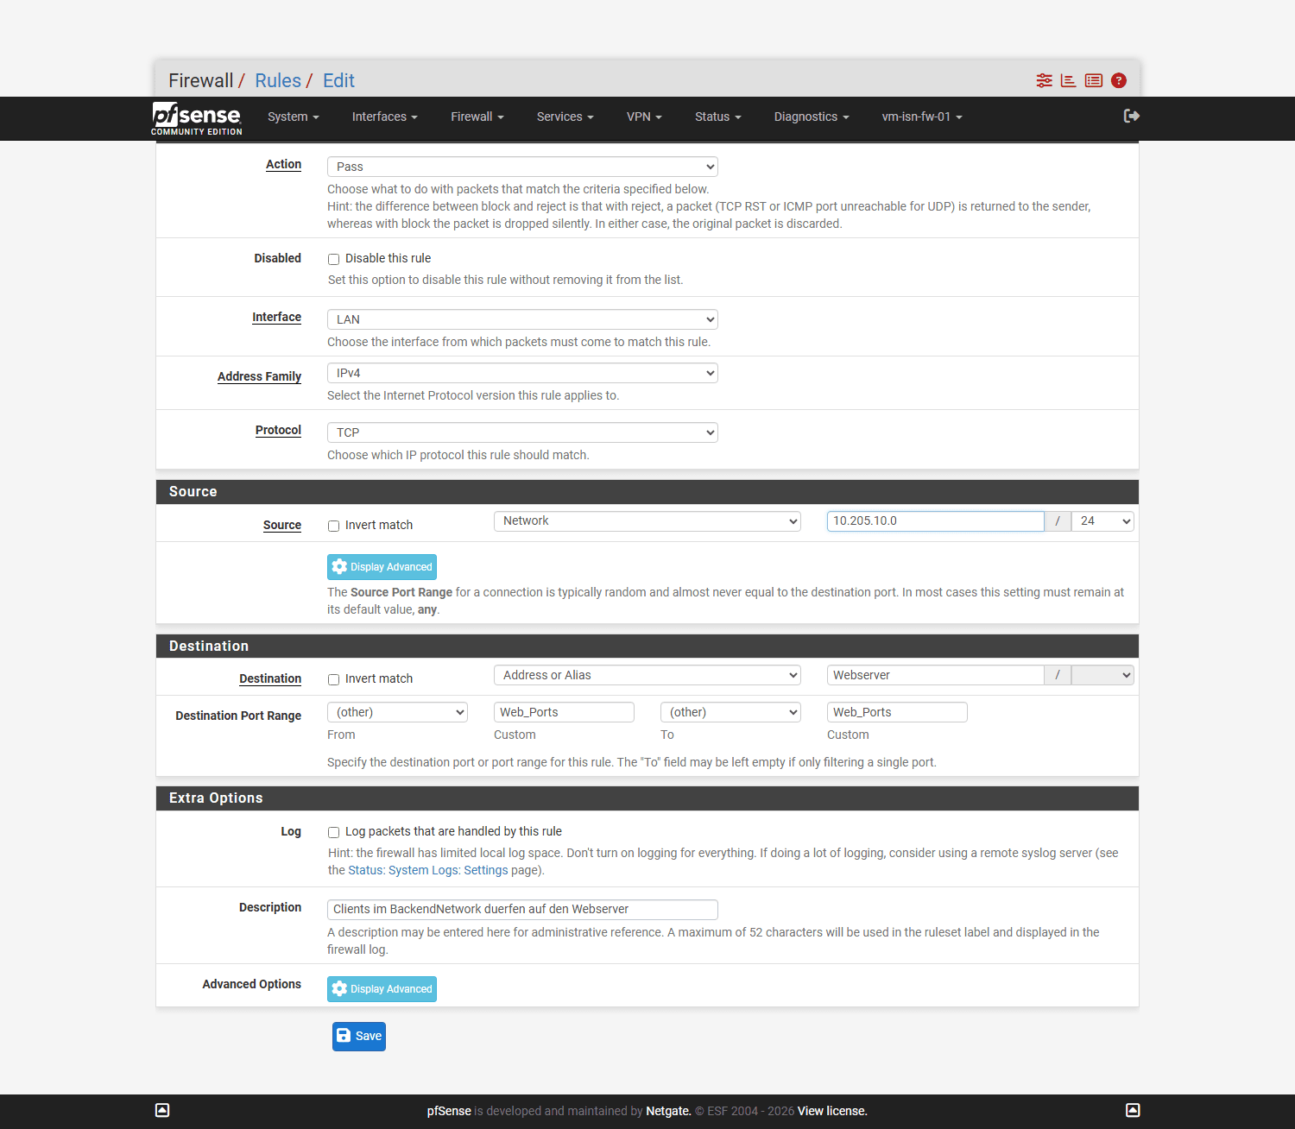This screenshot has width=1295, height=1129.
Task: Click the View license link in footer
Action: [832, 1111]
